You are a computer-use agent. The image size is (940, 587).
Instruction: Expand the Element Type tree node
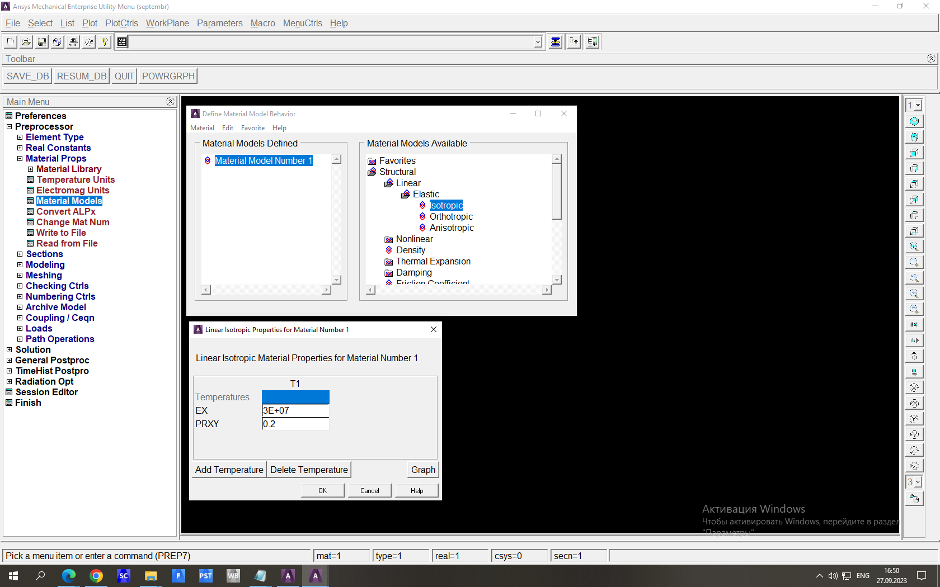point(20,138)
